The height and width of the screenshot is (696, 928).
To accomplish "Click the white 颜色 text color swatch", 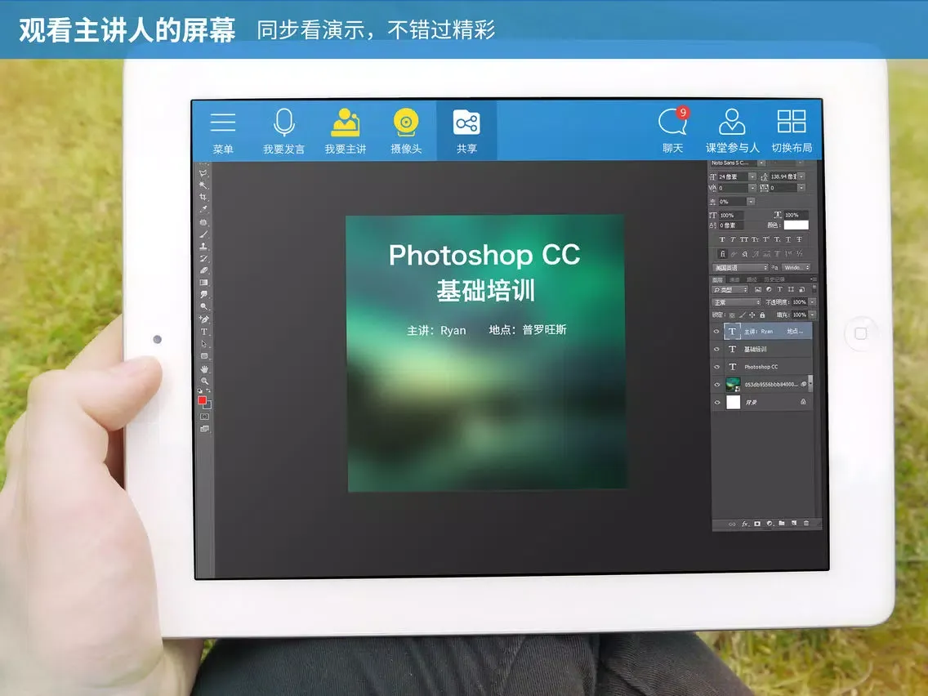I will tap(796, 225).
